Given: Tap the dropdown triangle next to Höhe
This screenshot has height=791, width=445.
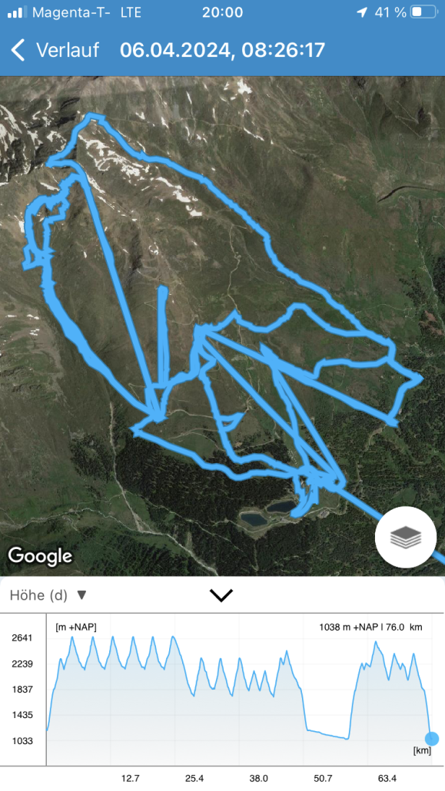Looking at the screenshot, I should click(x=81, y=595).
